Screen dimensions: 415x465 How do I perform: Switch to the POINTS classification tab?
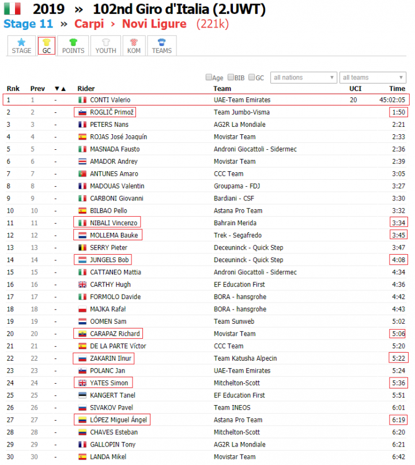tap(73, 46)
